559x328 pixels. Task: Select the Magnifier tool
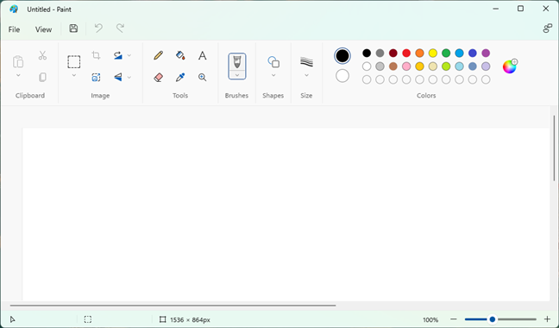(202, 77)
